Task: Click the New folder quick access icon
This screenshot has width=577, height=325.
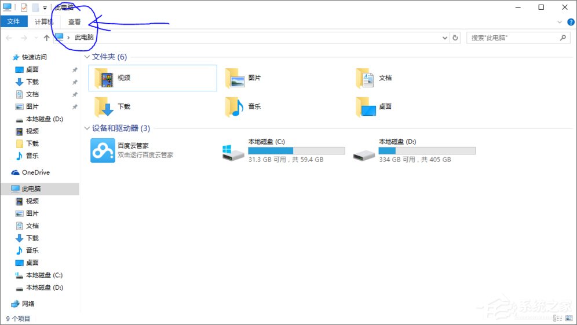Action: 35,7
